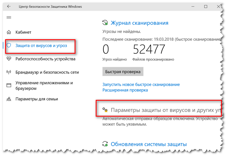
Task: Click the Угрозы не найдены text
Action: pos(122,32)
